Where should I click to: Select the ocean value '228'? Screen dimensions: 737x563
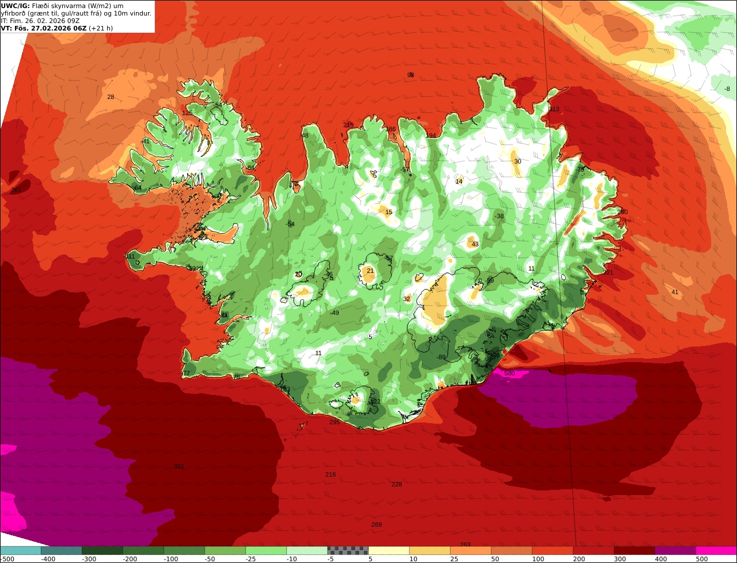click(397, 484)
